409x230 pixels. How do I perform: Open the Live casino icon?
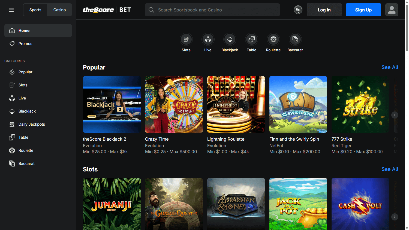208,39
